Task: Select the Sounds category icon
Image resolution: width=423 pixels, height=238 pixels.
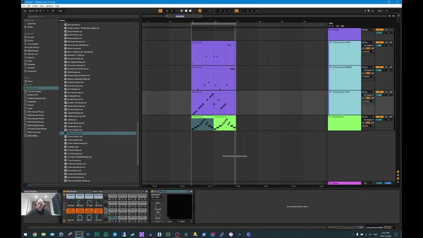Action: [x=25, y=37]
